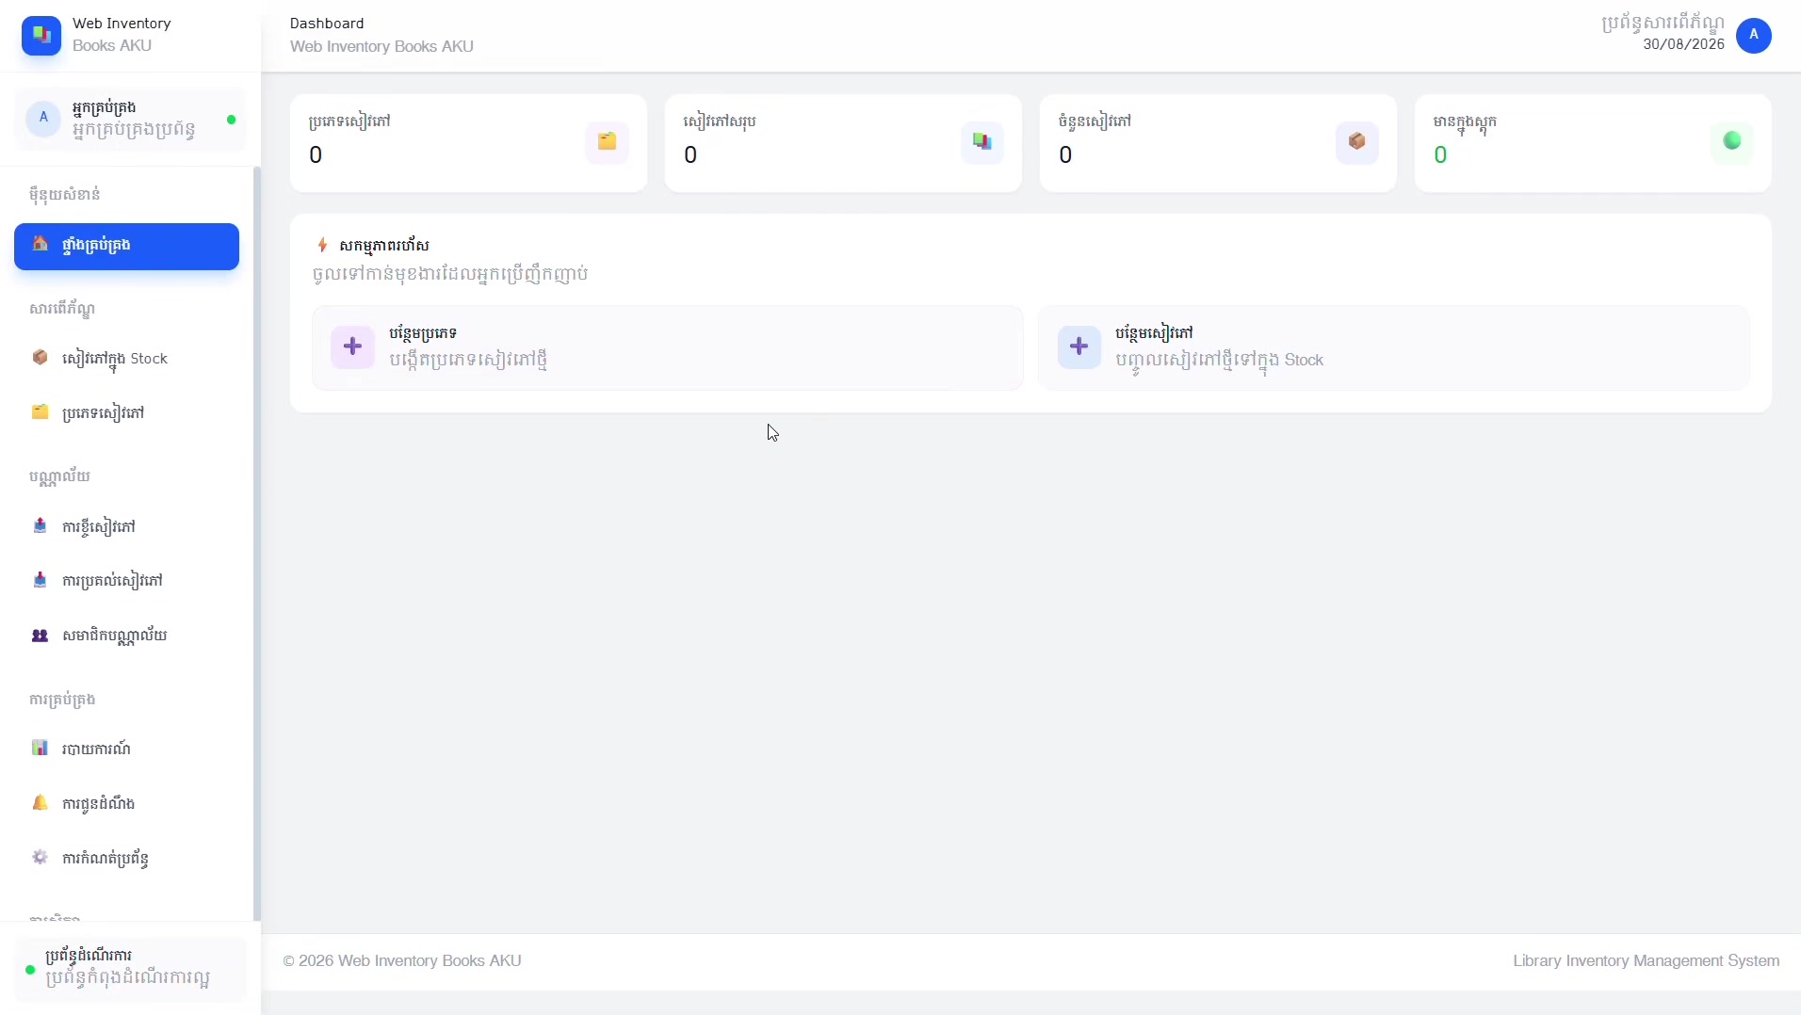The image size is (1801, 1015).
Task: Open the yellow folder book categories menu item
Action: tap(126, 413)
